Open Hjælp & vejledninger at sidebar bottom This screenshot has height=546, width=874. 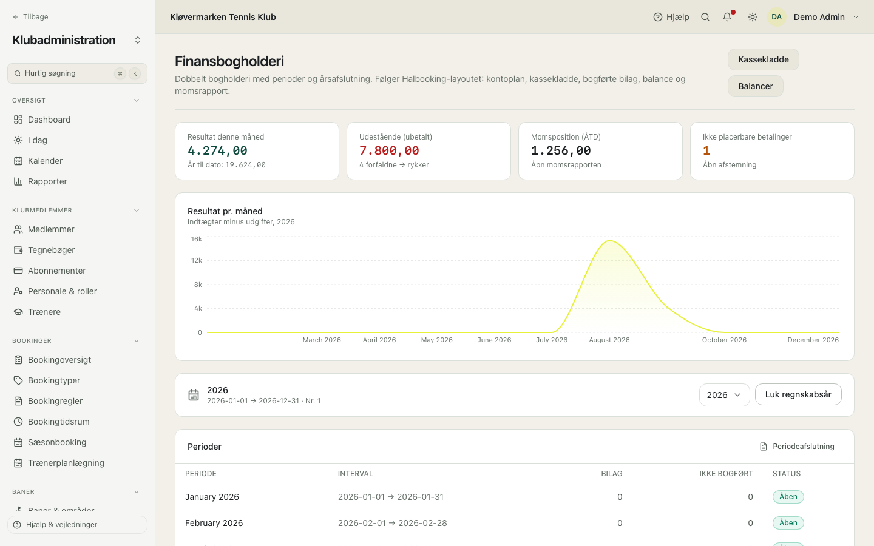tap(77, 525)
